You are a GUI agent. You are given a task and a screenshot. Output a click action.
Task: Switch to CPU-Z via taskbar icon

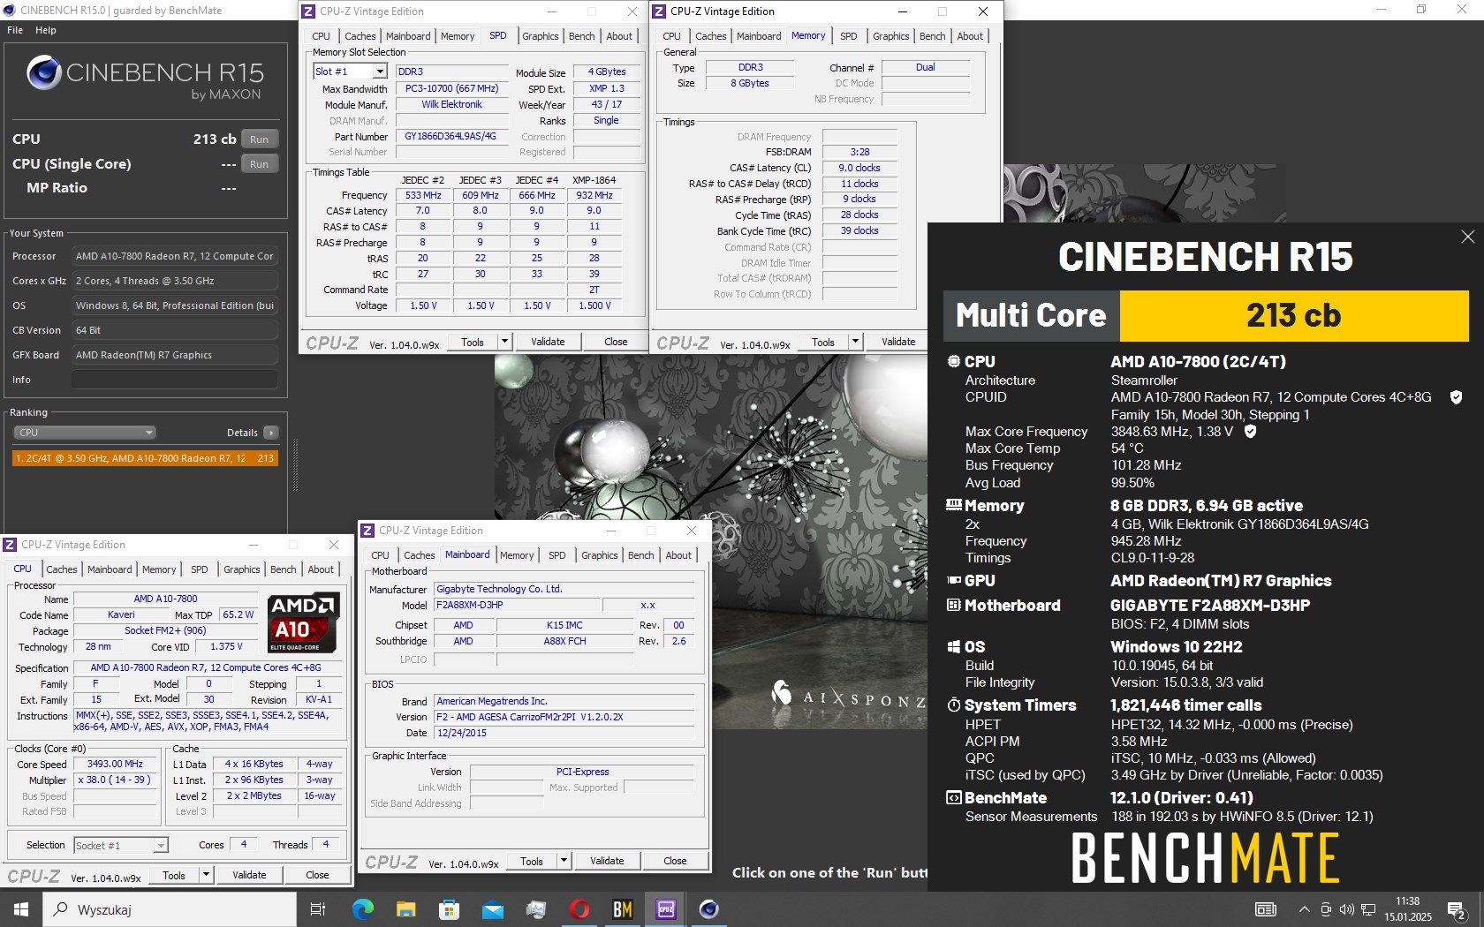click(666, 909)
